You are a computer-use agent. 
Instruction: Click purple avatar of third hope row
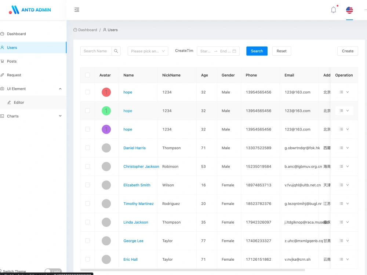pyautogui.click(x=106, y=129)
